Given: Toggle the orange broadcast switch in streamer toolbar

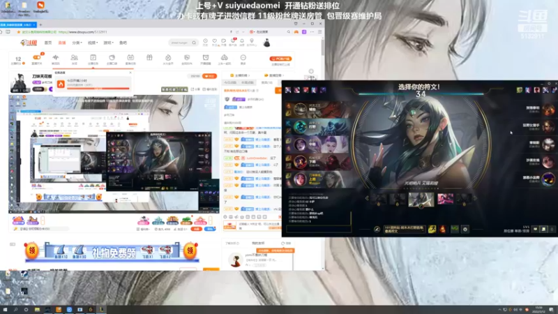Looking at the screenshot, I should pyautogui.click(x=37, y=57).
